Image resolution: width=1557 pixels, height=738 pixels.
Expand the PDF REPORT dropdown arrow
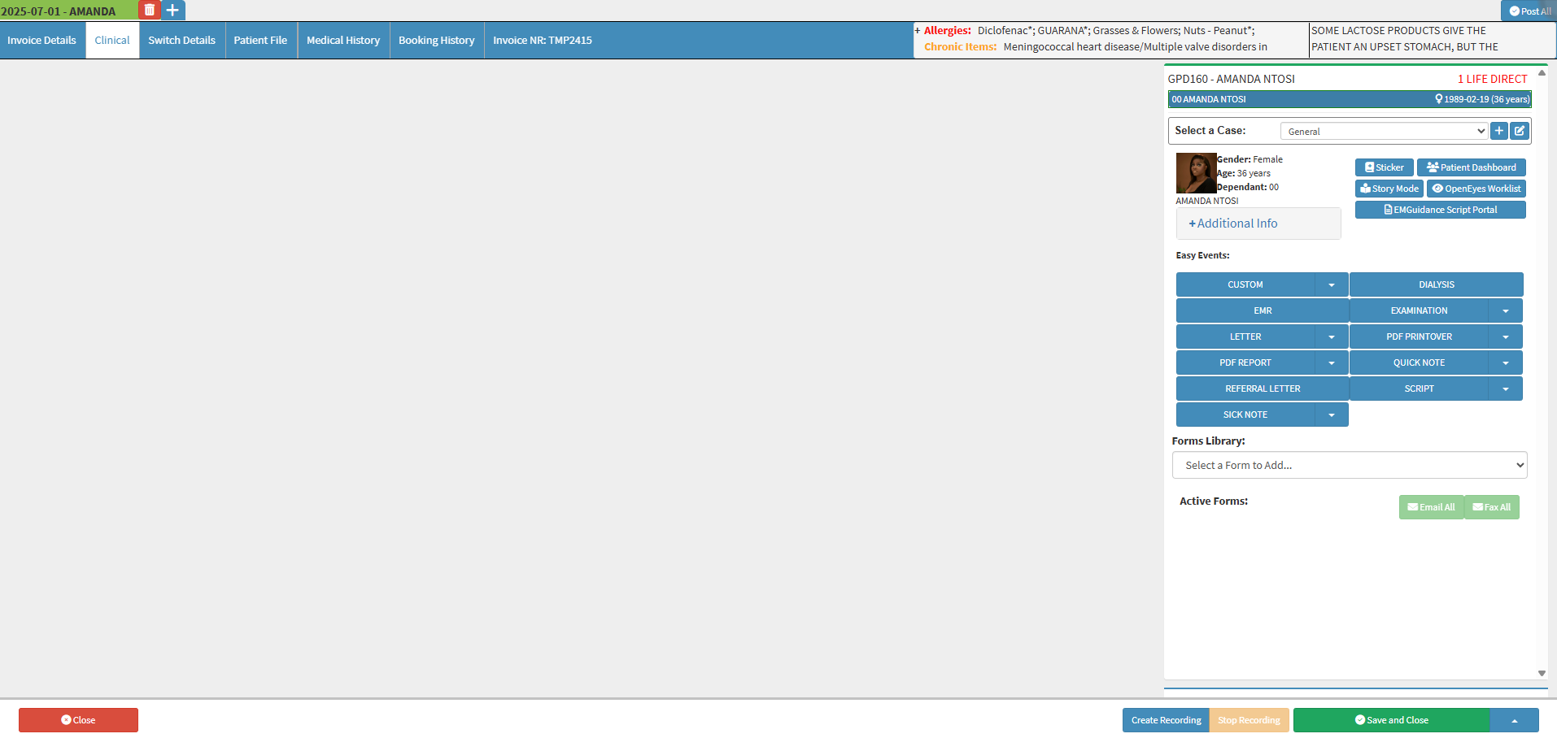click(1332, 362)
